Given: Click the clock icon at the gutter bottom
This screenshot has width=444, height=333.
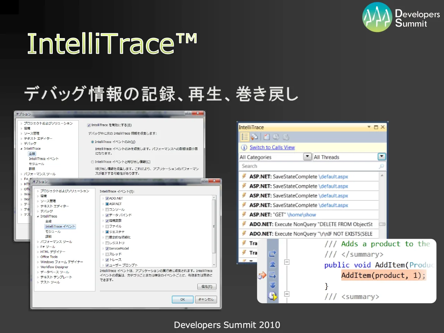Looking at the screenshot, I should [273, 296].
